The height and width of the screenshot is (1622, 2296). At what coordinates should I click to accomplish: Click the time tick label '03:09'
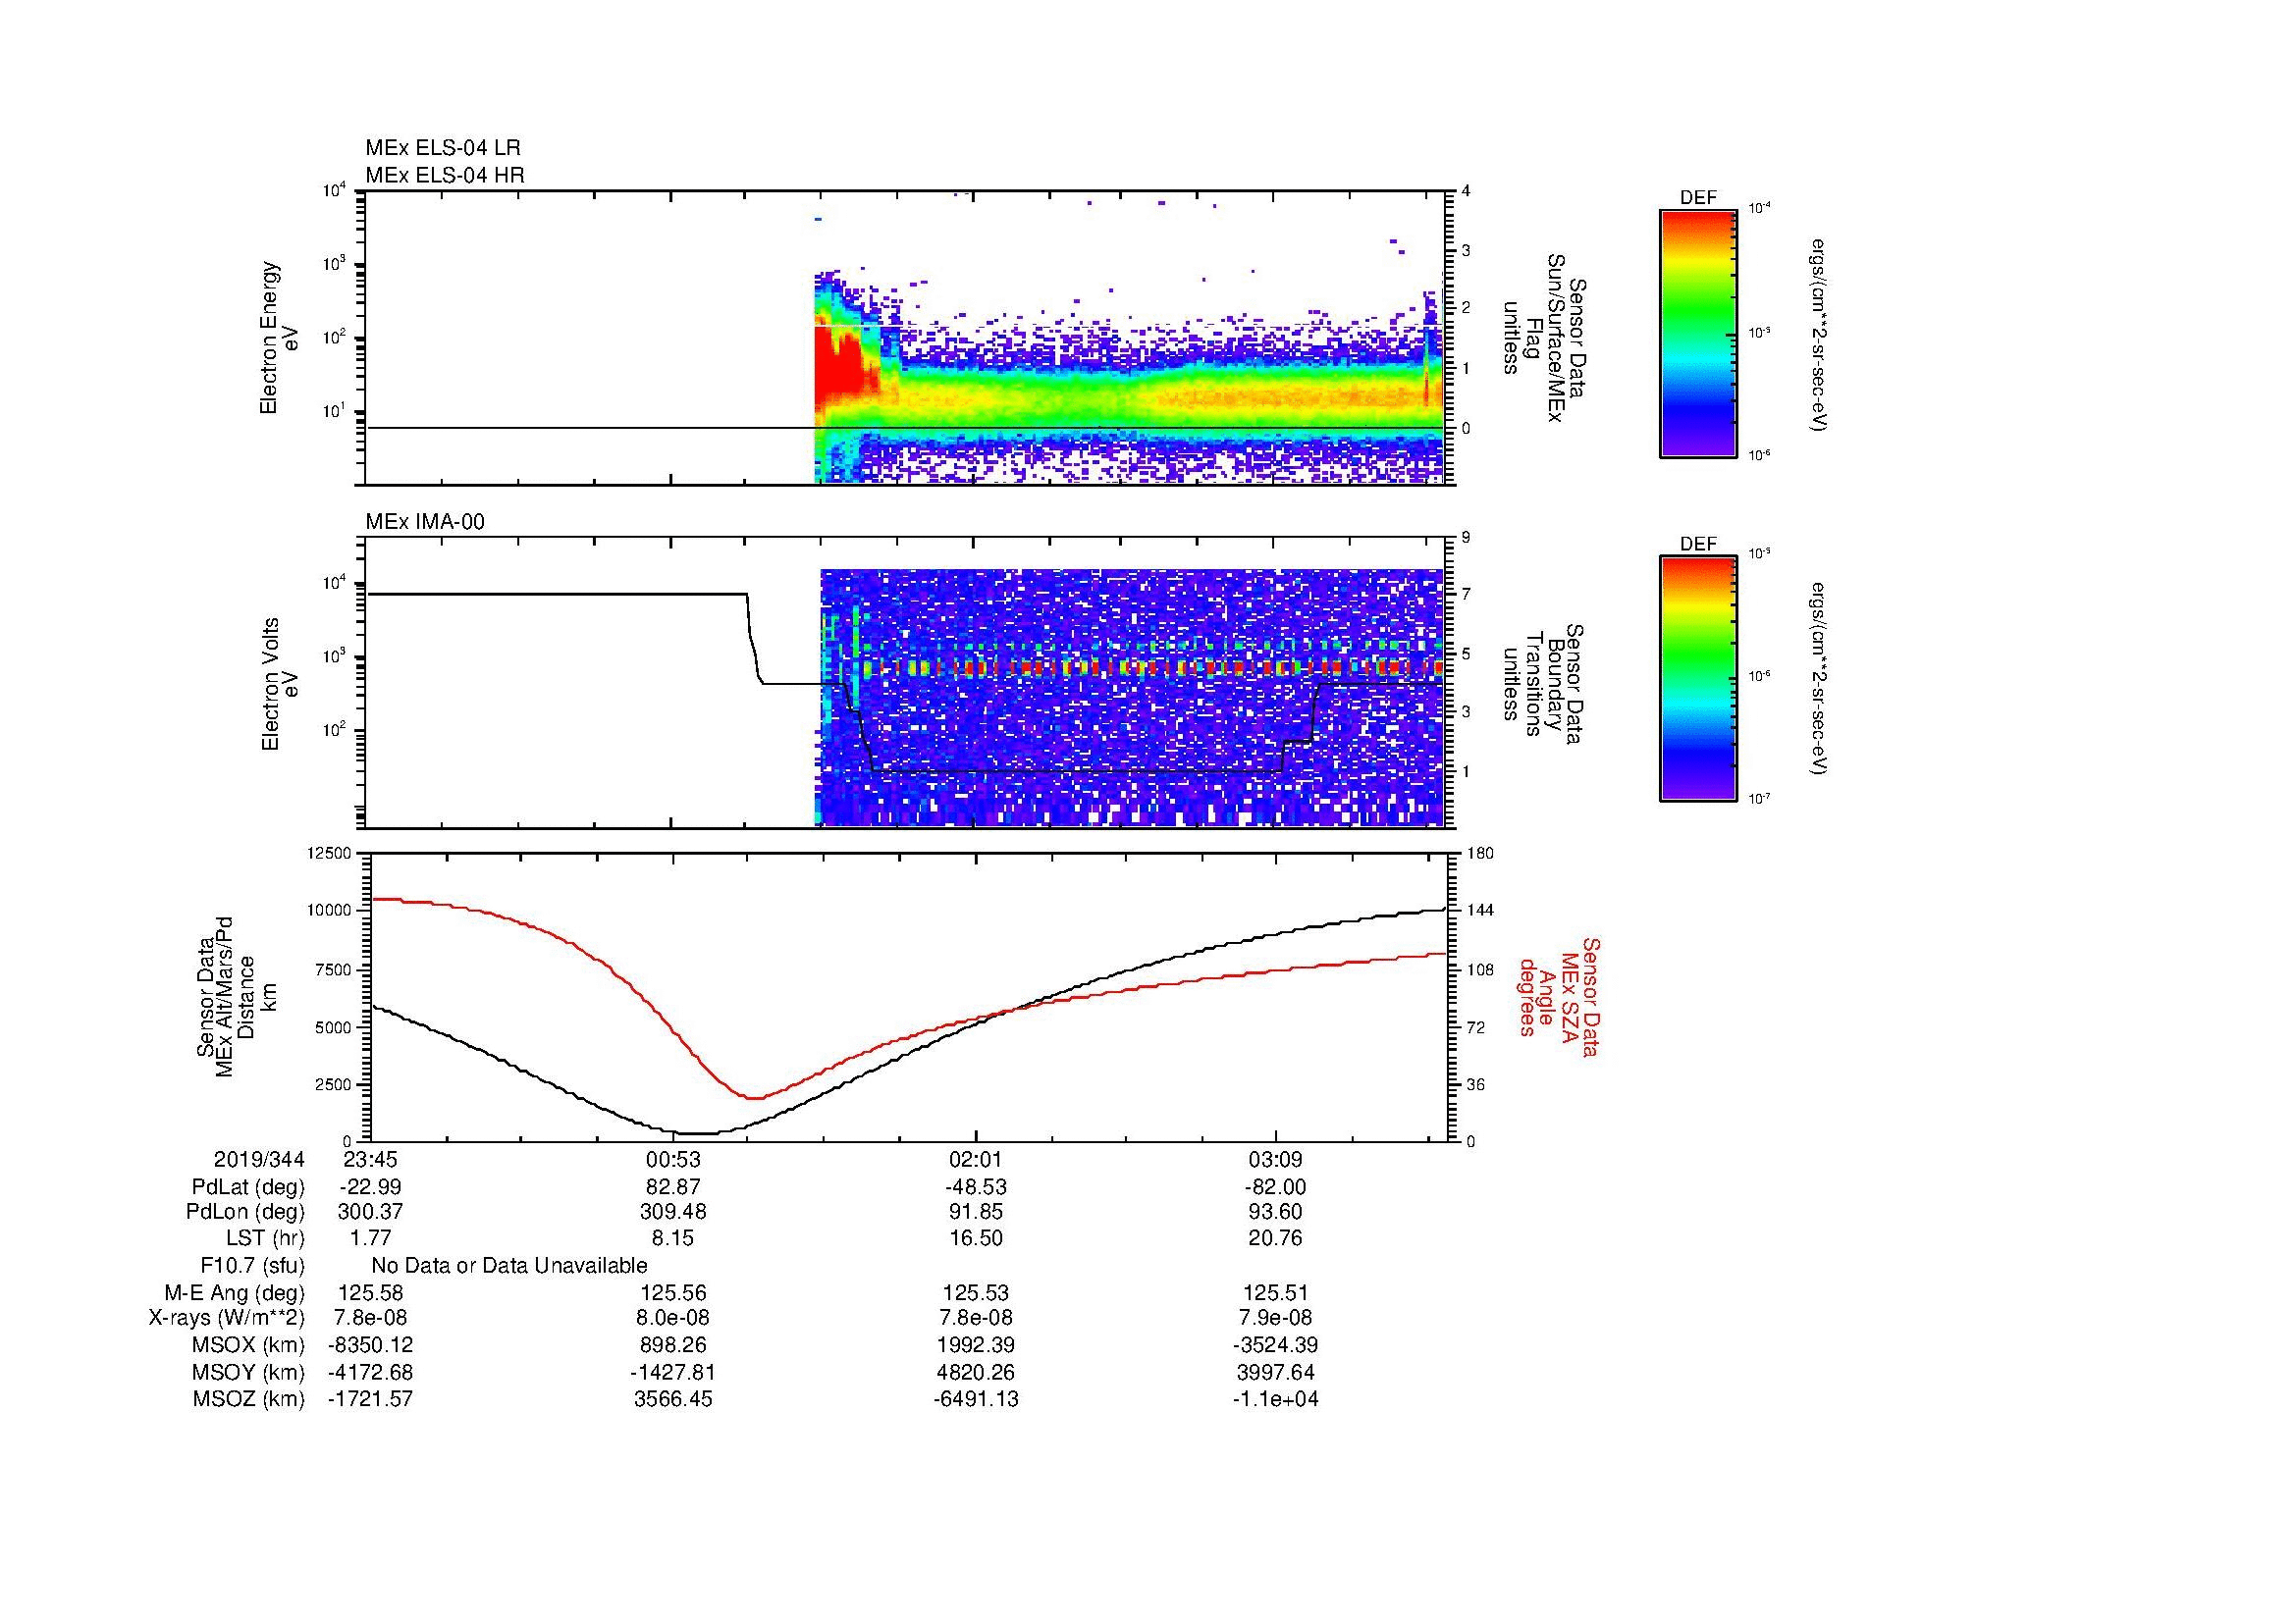1276,1159
